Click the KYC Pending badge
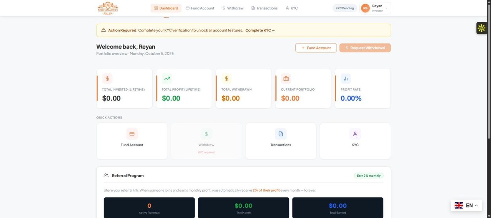This screenshot has height=218, width=491. tap(344, 8)
